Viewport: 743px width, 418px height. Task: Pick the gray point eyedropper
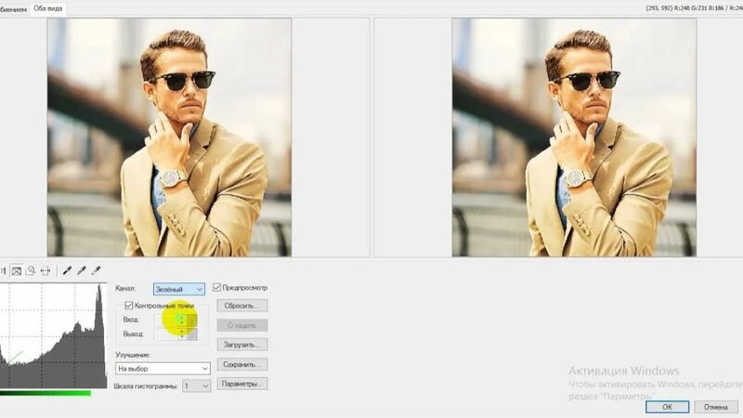[x=82, y=270]
